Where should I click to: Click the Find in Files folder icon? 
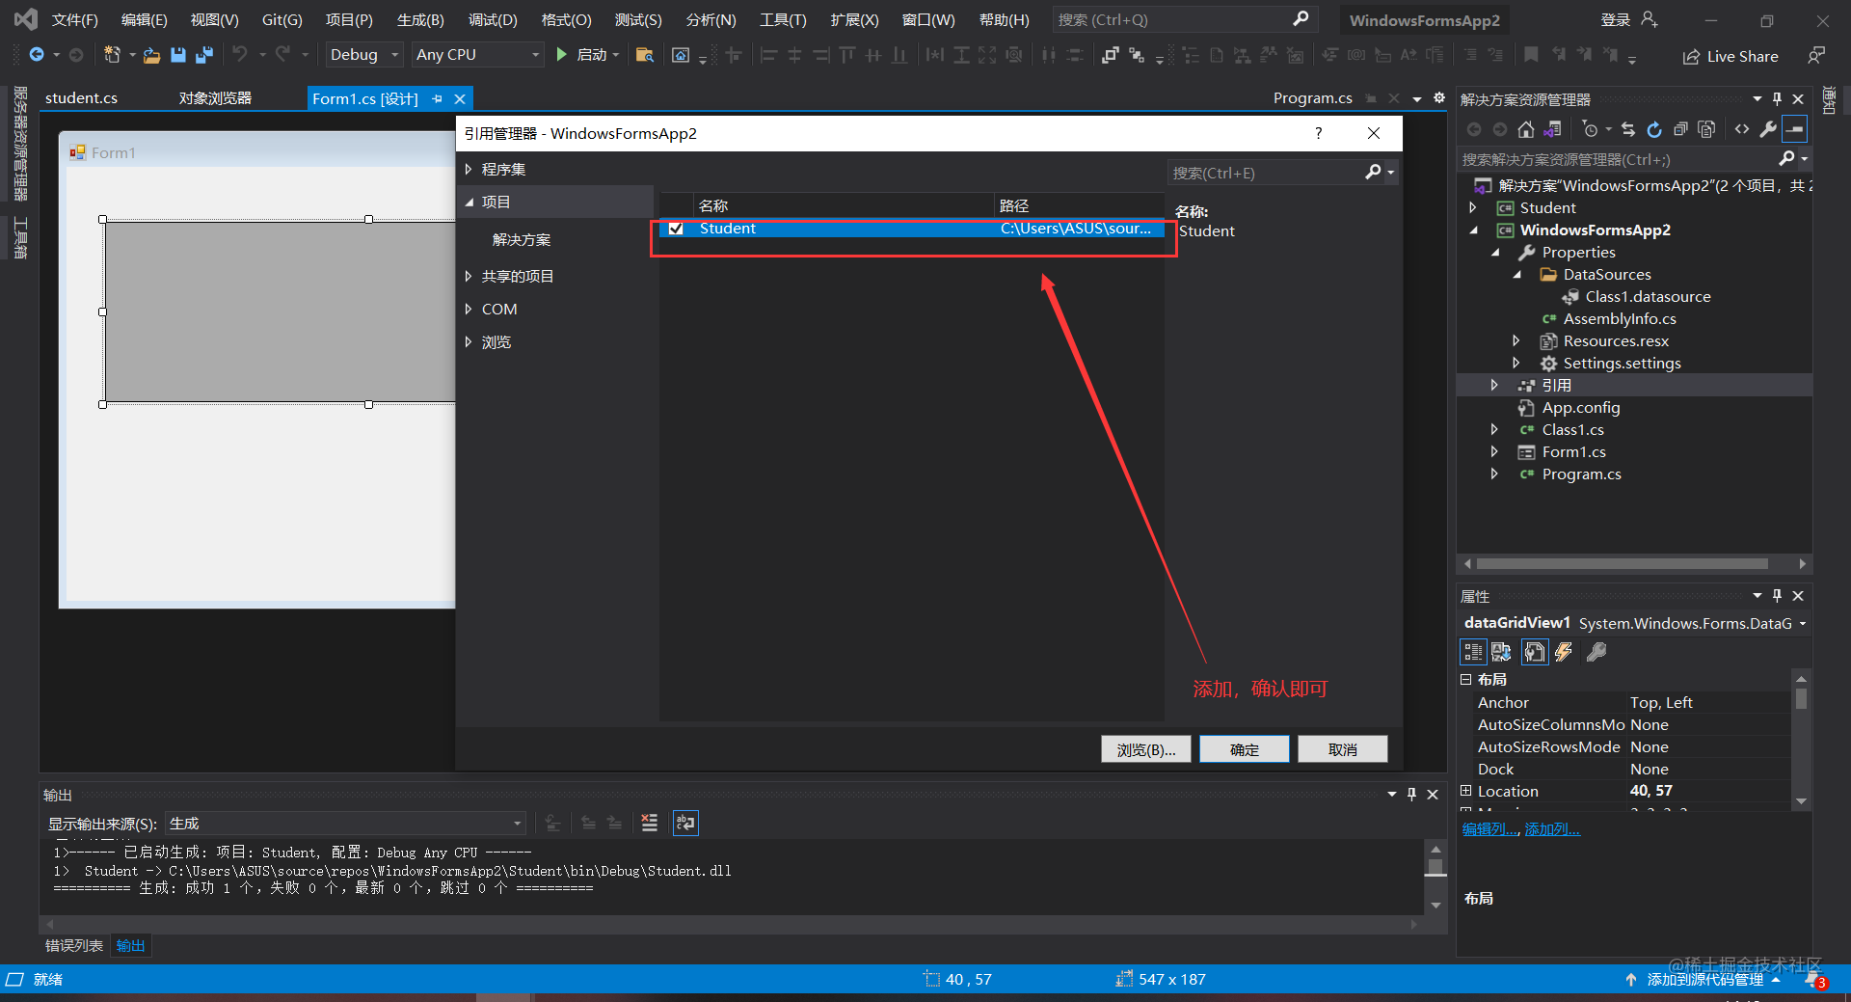(645, 55)
